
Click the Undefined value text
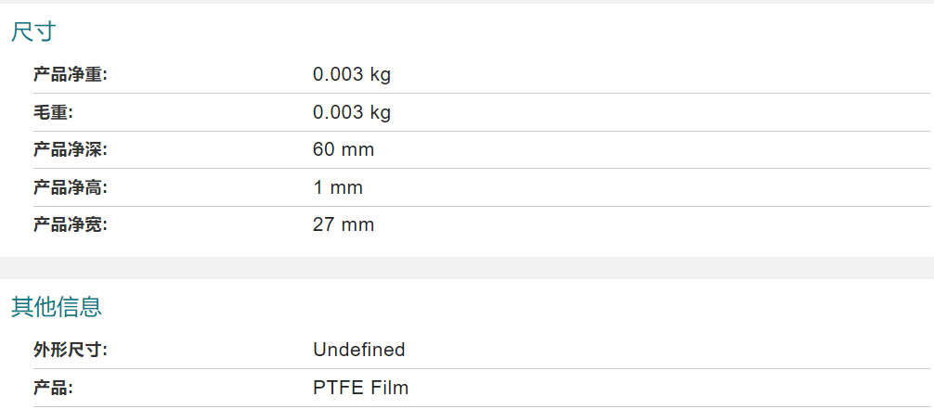(359, 350)
